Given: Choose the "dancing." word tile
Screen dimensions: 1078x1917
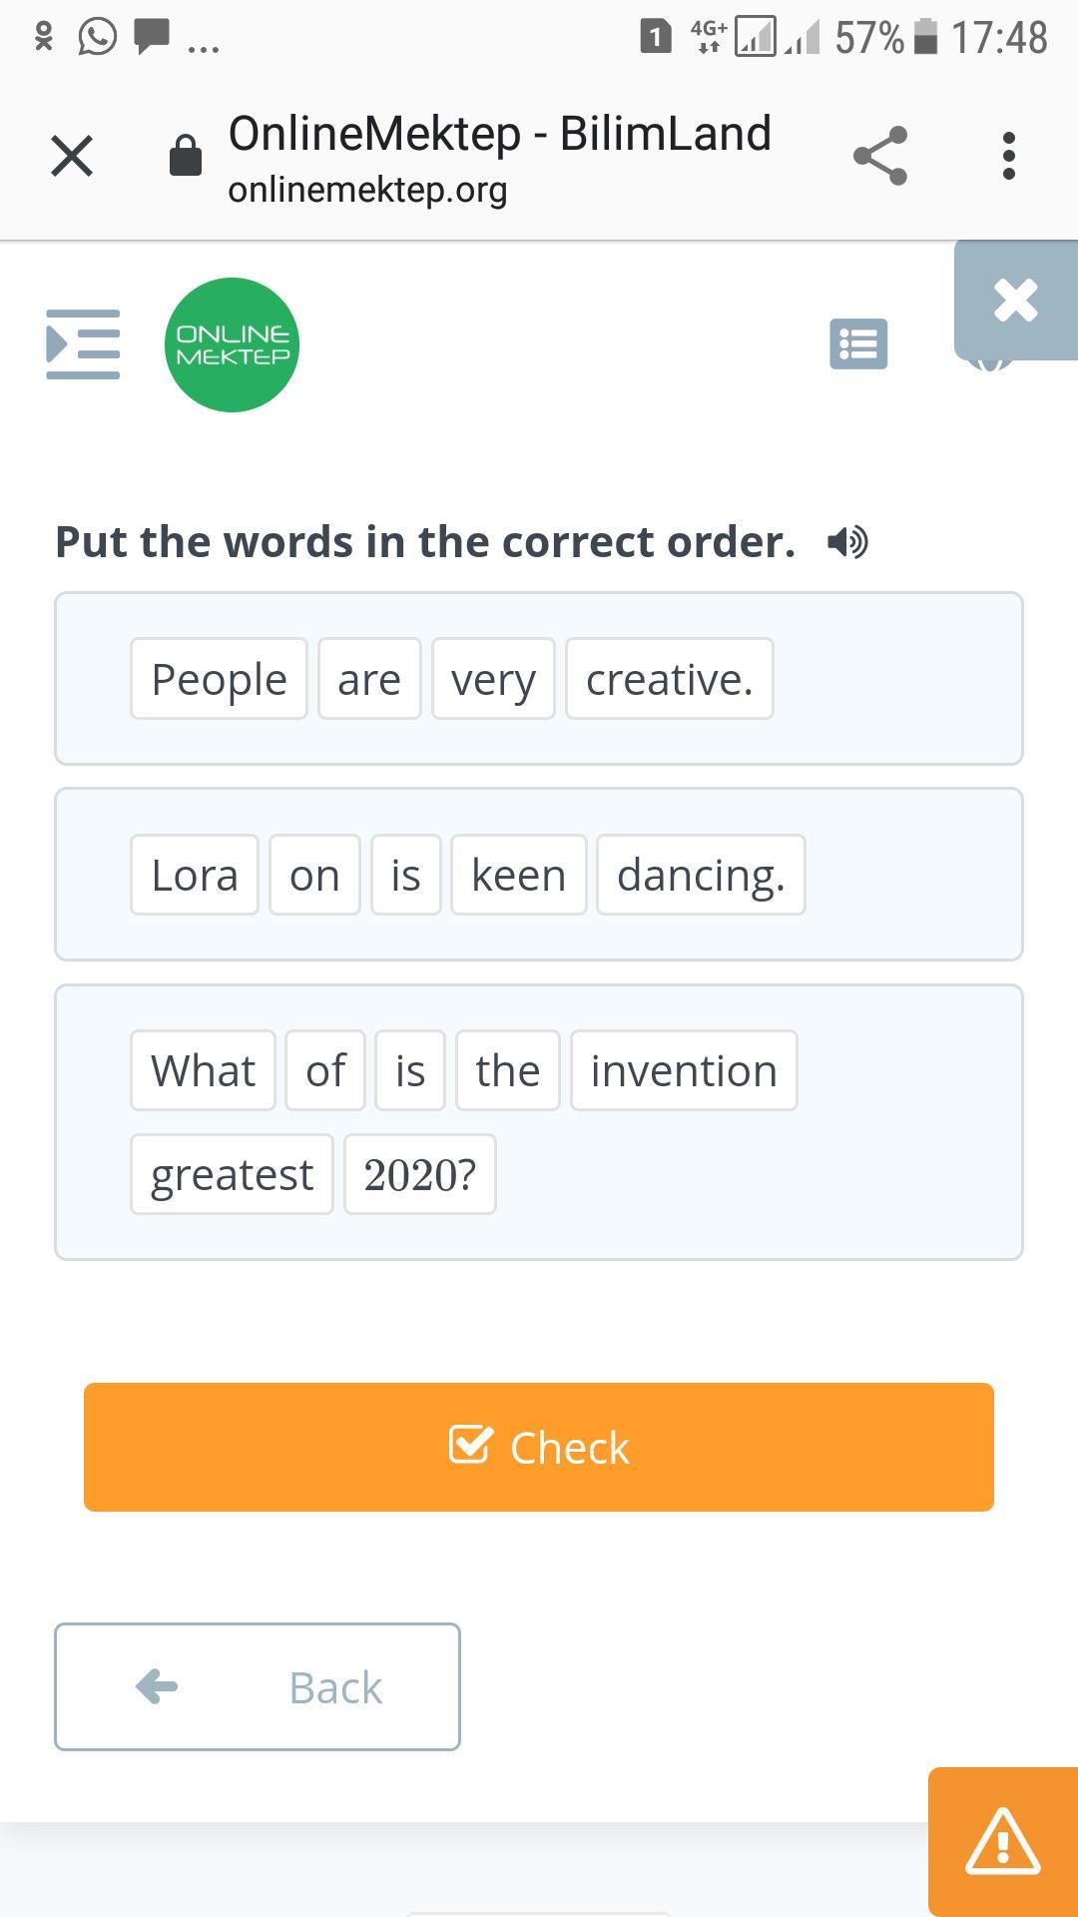Looking at the screenshot, I should [701, 875].
